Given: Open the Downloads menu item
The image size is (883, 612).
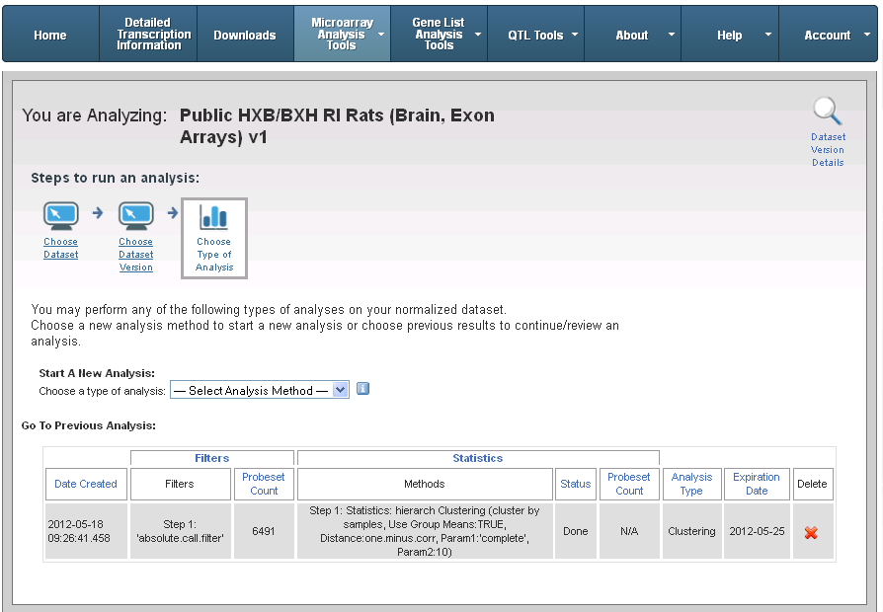Looking at the screenshot, I should pos(245,35).
